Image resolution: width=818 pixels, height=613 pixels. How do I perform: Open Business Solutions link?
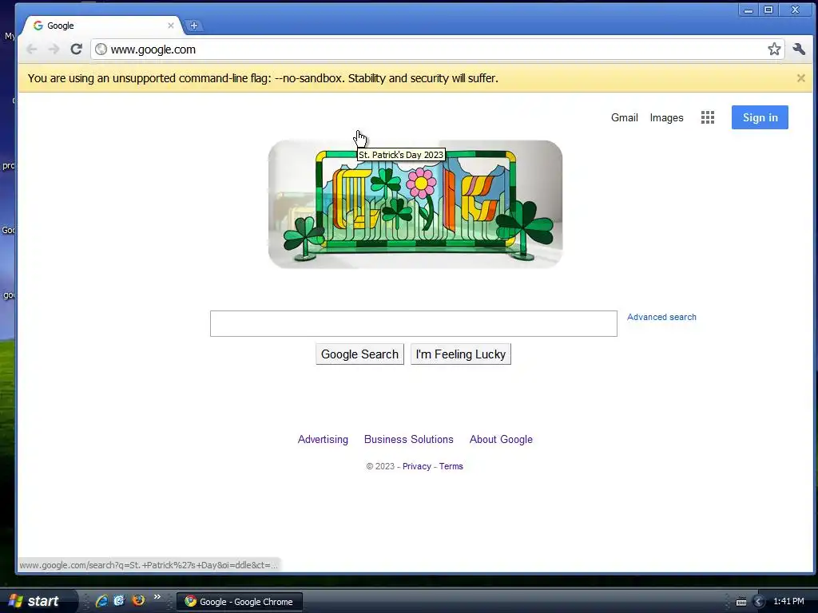pyautogui.click(x=408, y=440)
